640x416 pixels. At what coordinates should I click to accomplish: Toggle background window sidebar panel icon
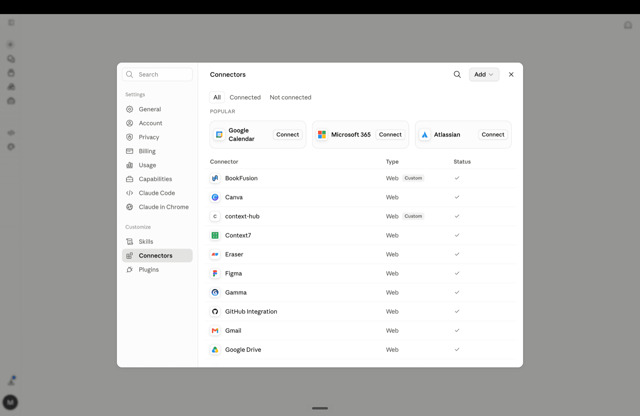click(x=11, y=23)
